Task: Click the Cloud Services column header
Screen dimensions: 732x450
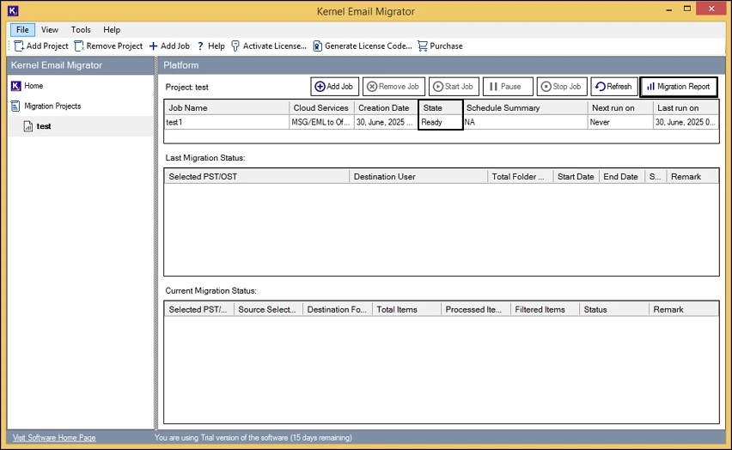Action: coord(321,108)
